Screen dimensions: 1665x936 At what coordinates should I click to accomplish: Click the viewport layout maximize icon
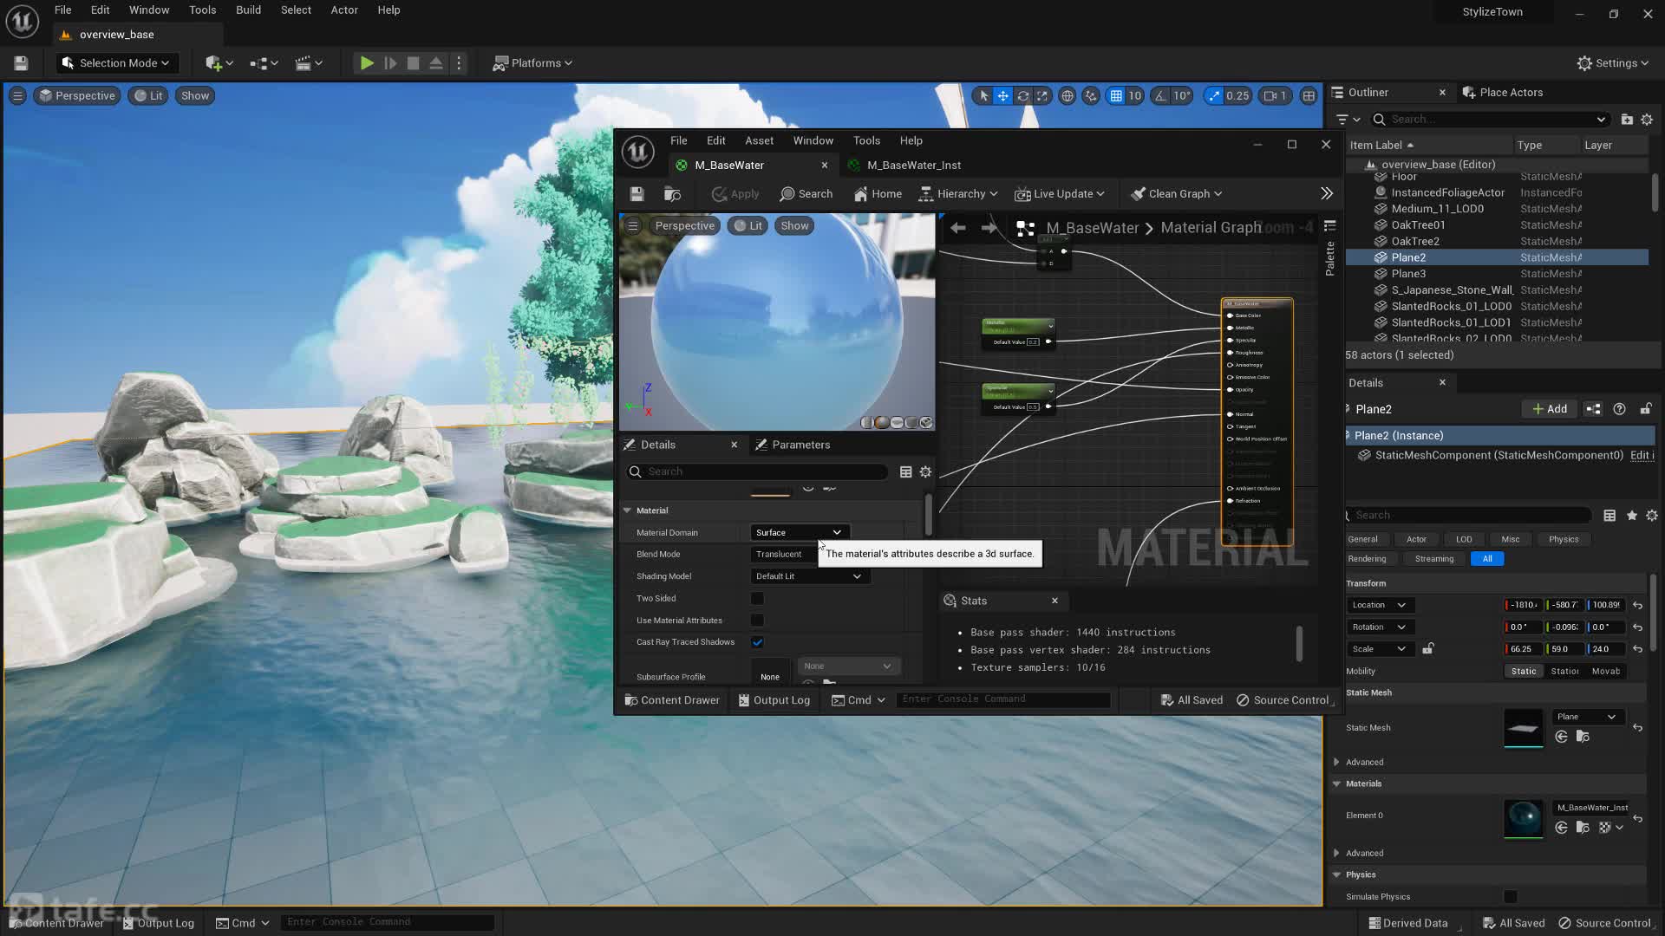(1309, 96)
